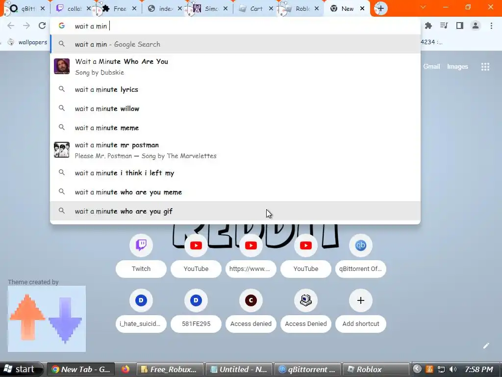
Task: Open the Access Denied shortcut with computer icon
Action: [x=306, y=300]
